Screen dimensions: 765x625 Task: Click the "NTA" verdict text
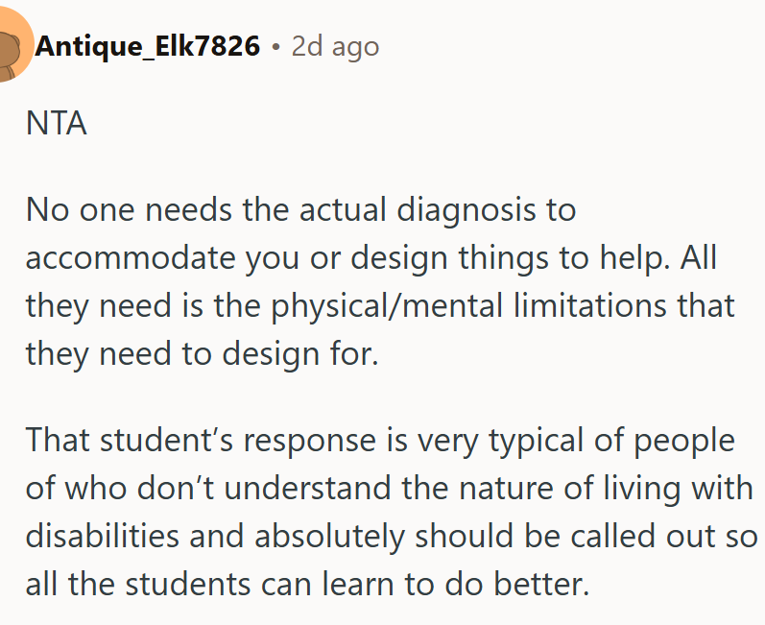tap(57, 125)
